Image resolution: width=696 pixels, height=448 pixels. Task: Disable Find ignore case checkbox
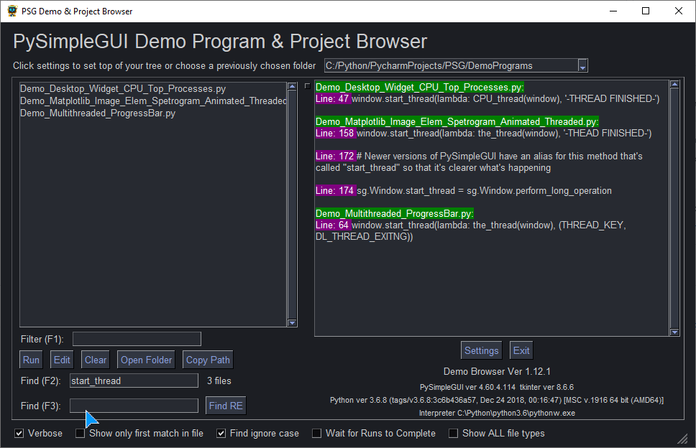point(221,434)
